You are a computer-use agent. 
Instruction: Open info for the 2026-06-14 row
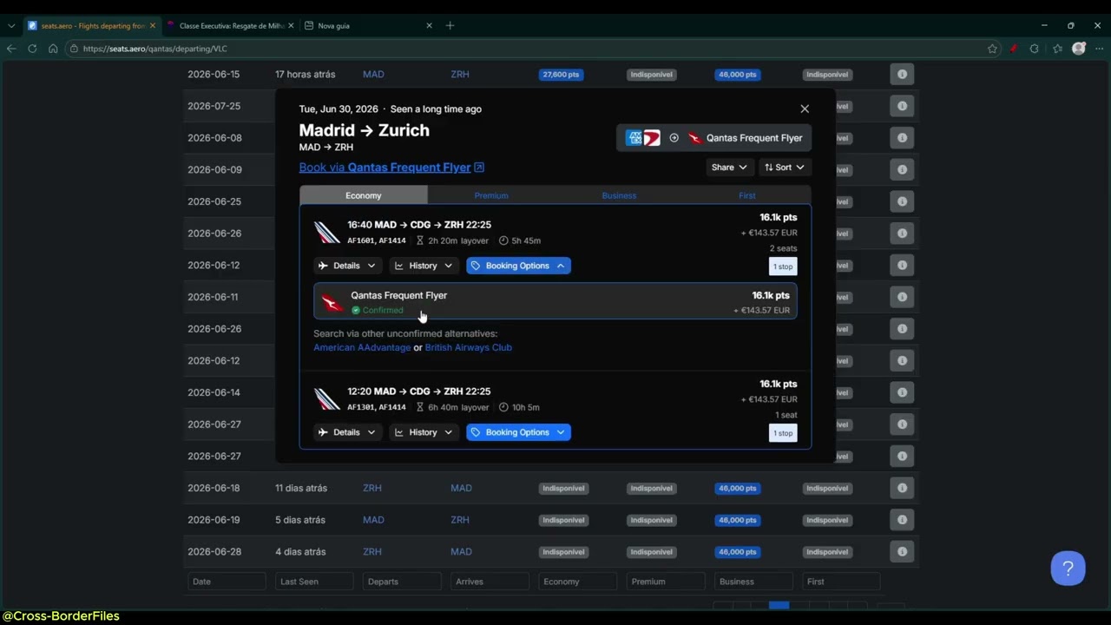click(902, 392)
